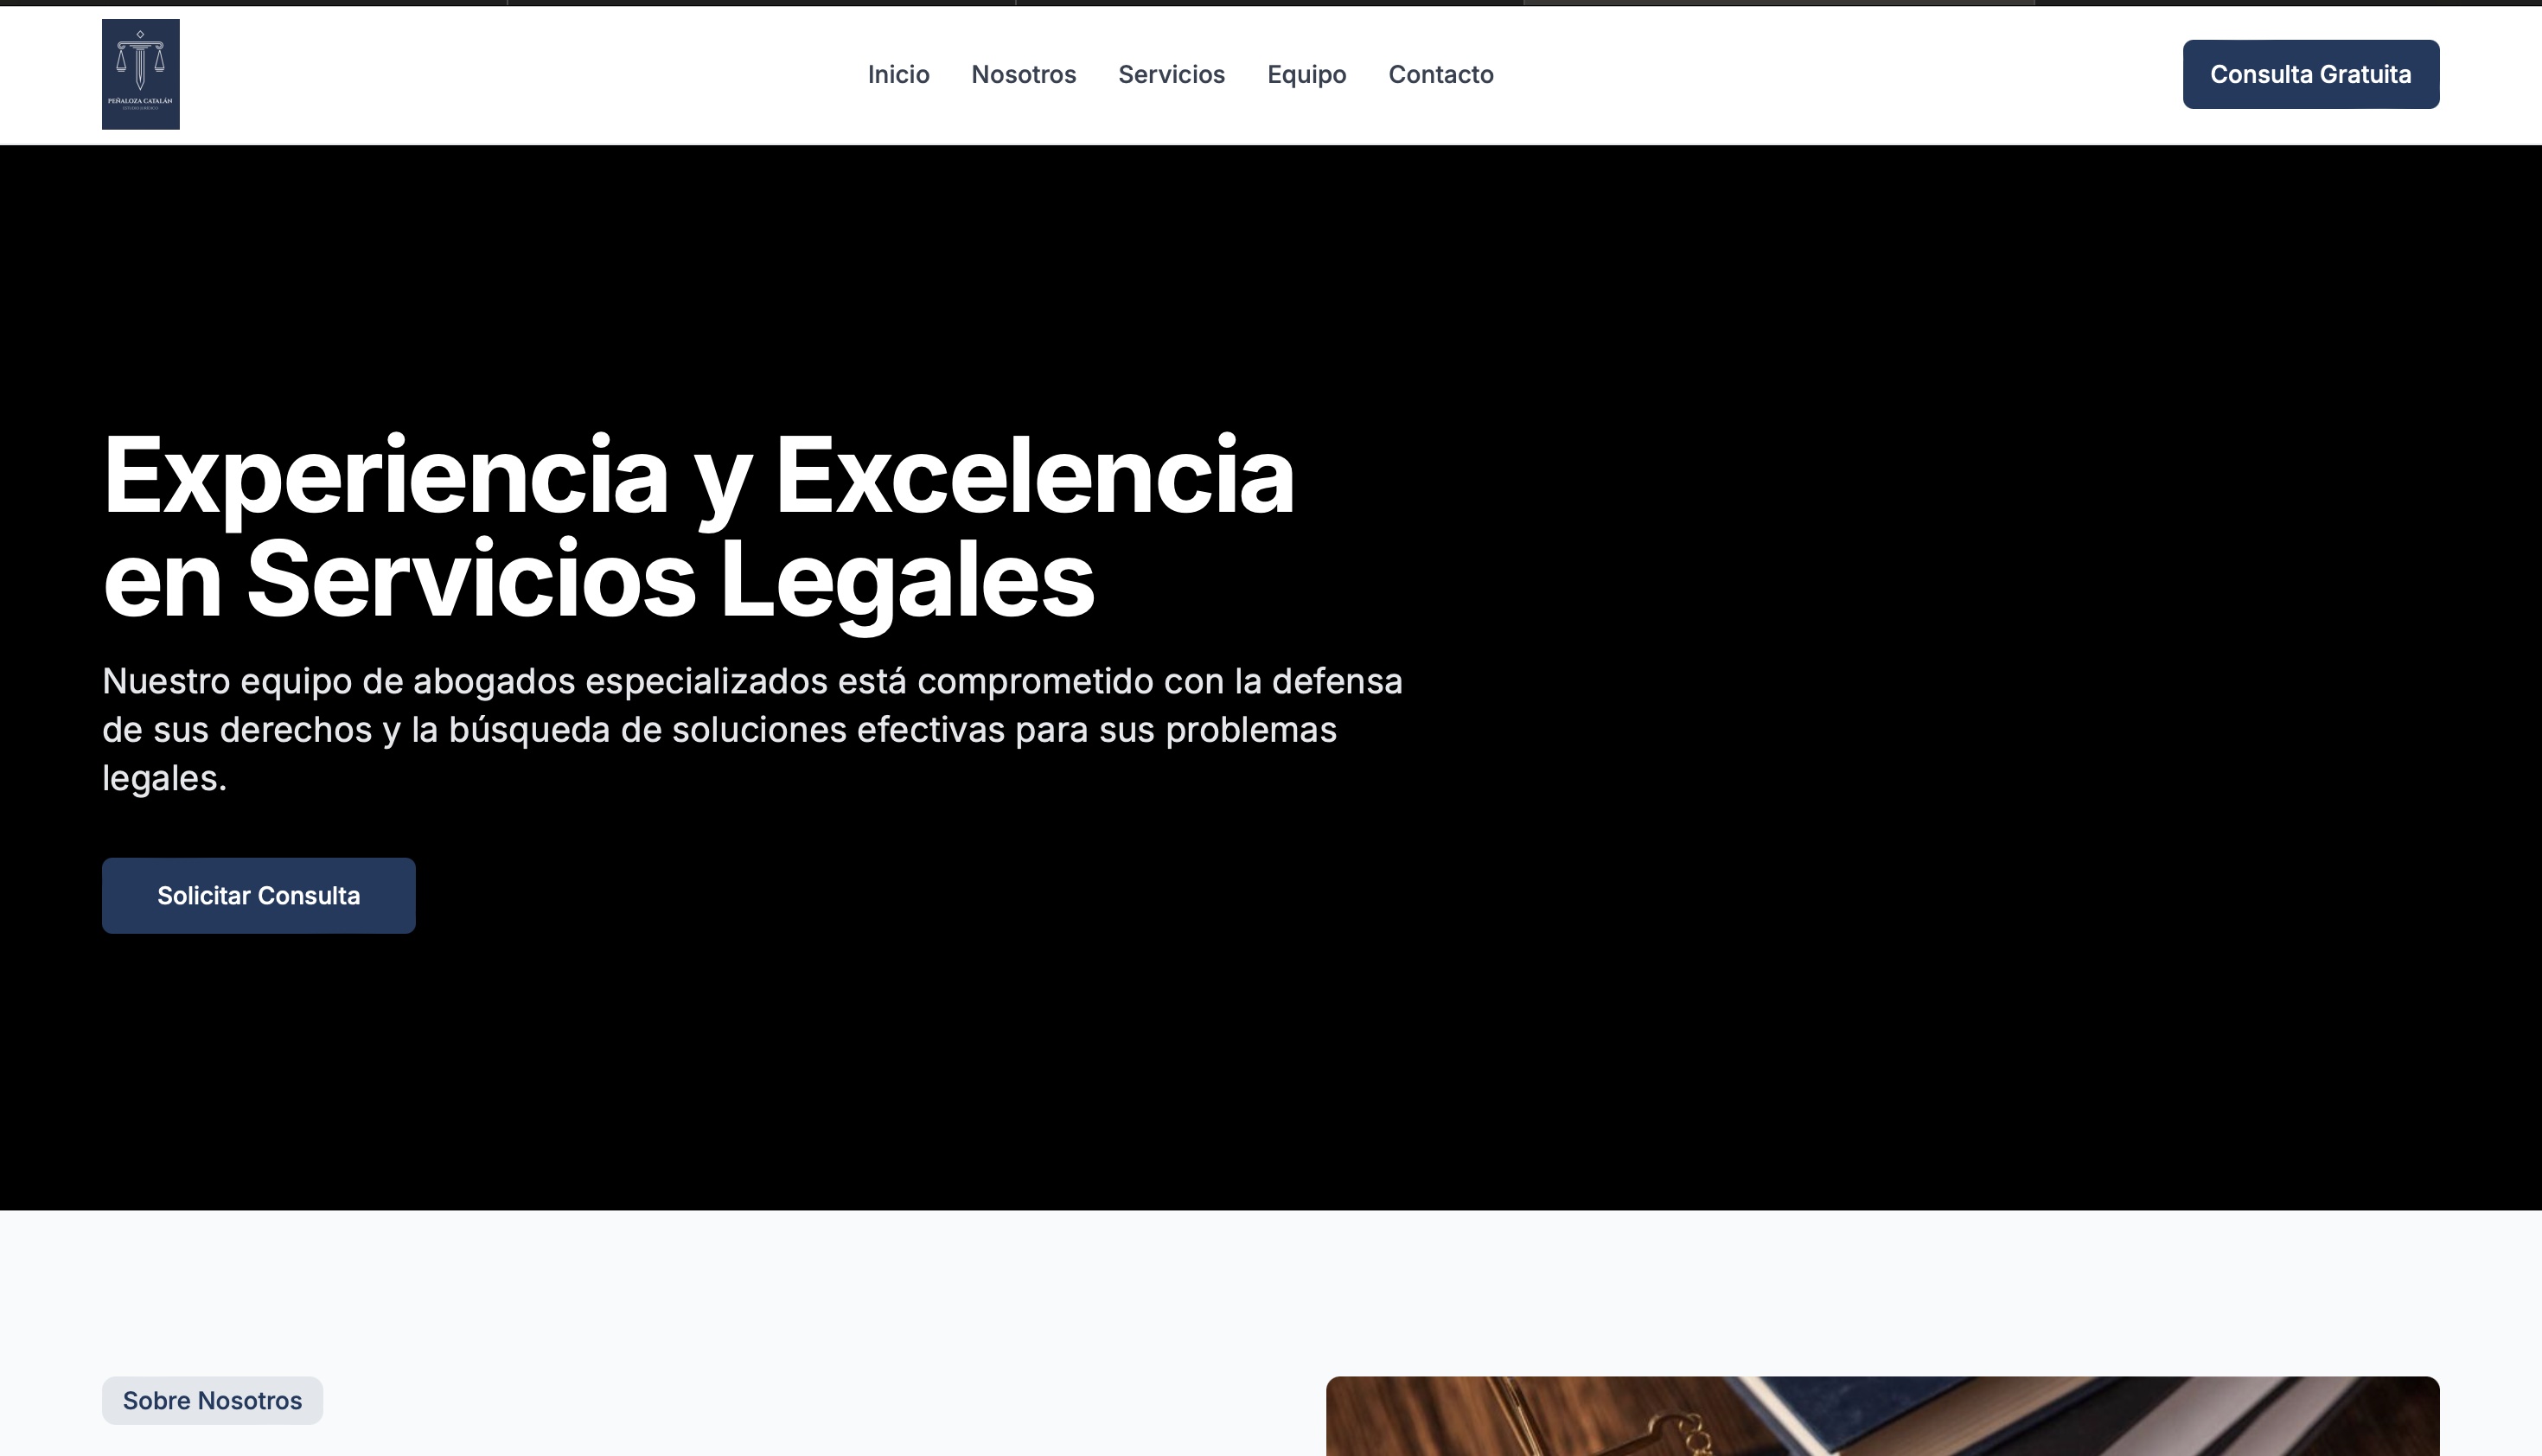Click the Sobre Nosotros badge
Viewport: 2542px width, 1456px height.
pyautogui.click(x=211, y=1400)
